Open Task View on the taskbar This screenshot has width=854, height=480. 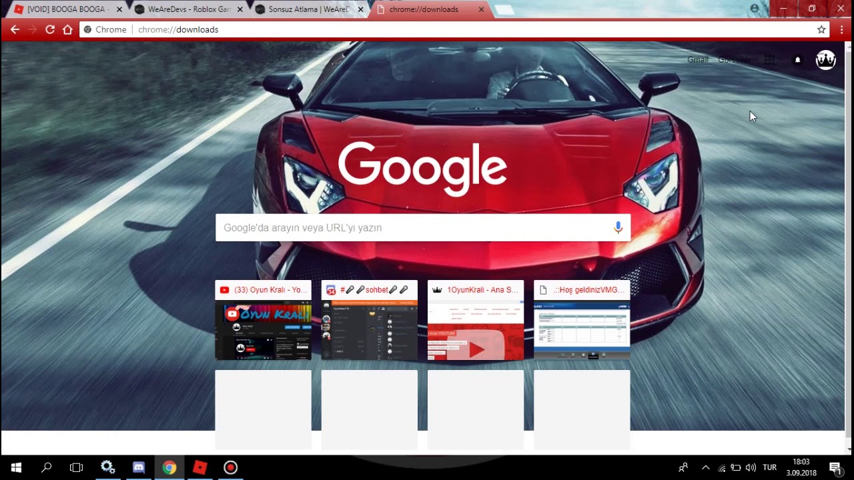76,467
